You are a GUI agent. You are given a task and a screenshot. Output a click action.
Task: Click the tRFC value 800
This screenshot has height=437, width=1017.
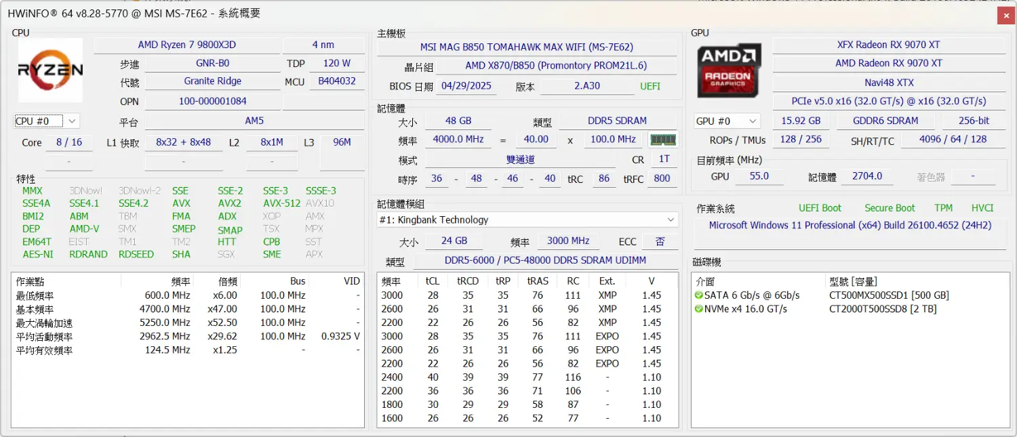(x=662, y=178)
